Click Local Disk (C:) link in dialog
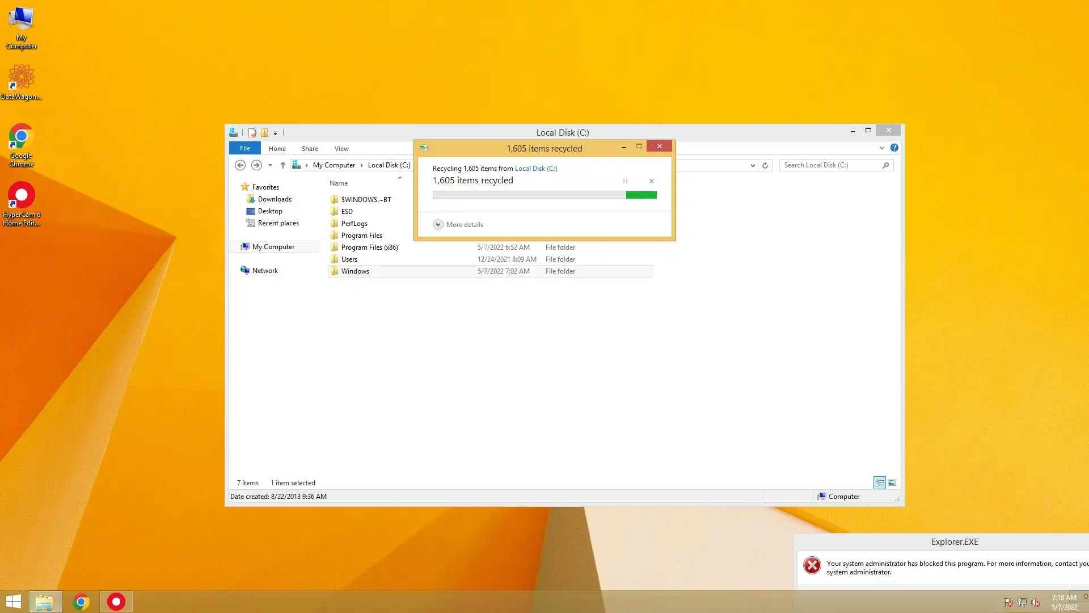Image resolution: width=1089 pixels, height=613 pixels. 535,169
